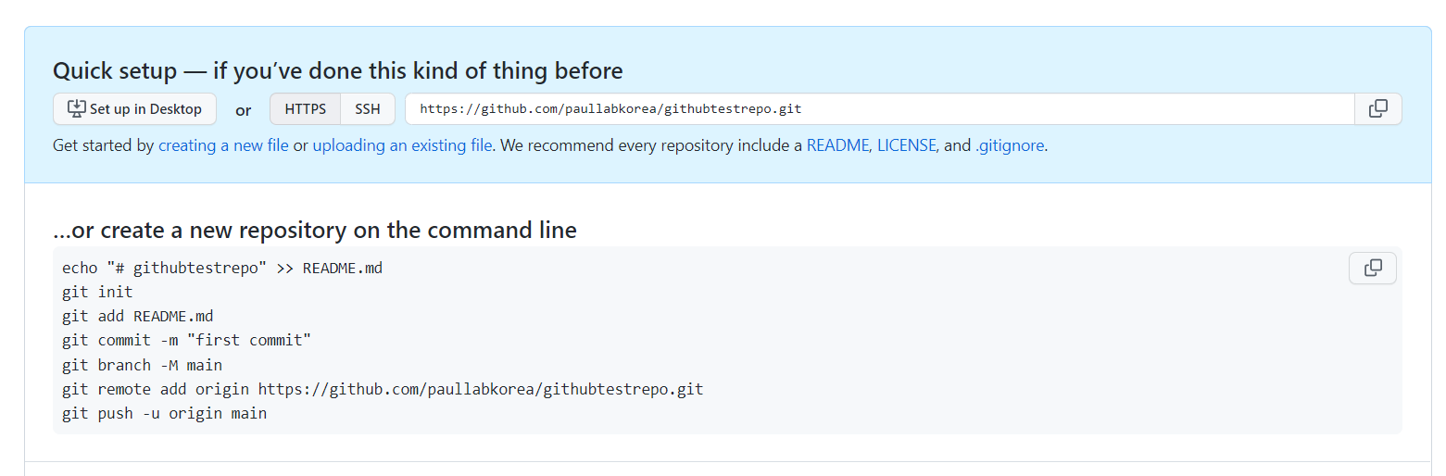This screenshot has height=476, width=1446.
Task: Copy the repository URL to clipboard
Action: [x=1378, y=108]
